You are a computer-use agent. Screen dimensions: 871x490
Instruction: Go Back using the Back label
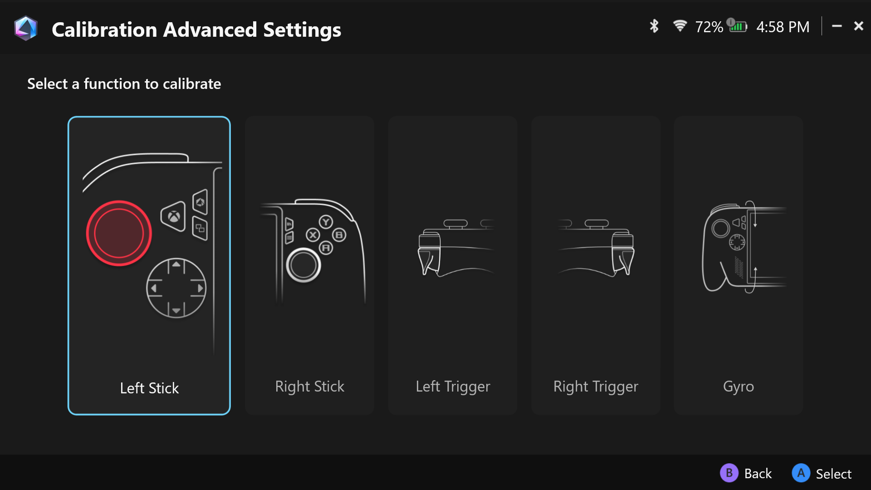[x=758, y=474]
